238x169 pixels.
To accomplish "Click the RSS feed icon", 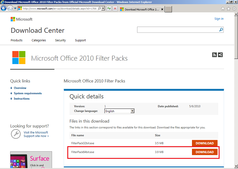I will pos(215,55).
